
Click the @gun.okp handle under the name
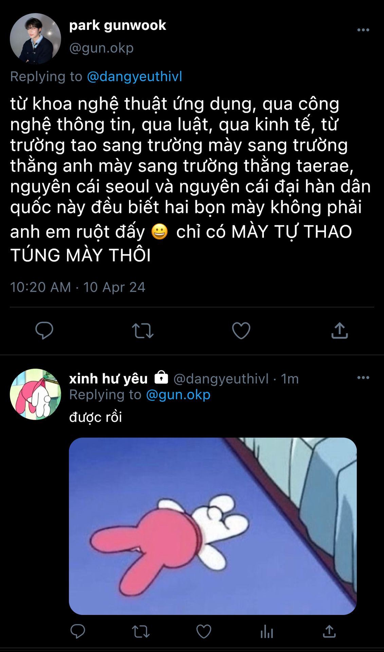click(102, 48)
